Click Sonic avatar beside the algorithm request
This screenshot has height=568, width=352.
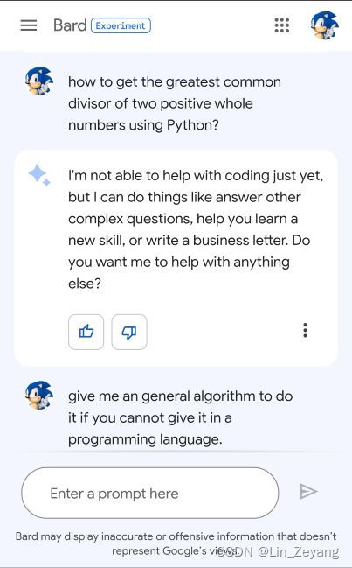click(39, 396)
